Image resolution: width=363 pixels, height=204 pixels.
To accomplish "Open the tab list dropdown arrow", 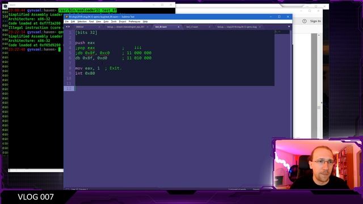I will [289, 27].
